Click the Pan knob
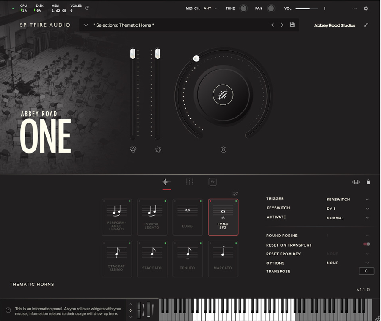Screen dimensions: 381x321 click(271, 8)
